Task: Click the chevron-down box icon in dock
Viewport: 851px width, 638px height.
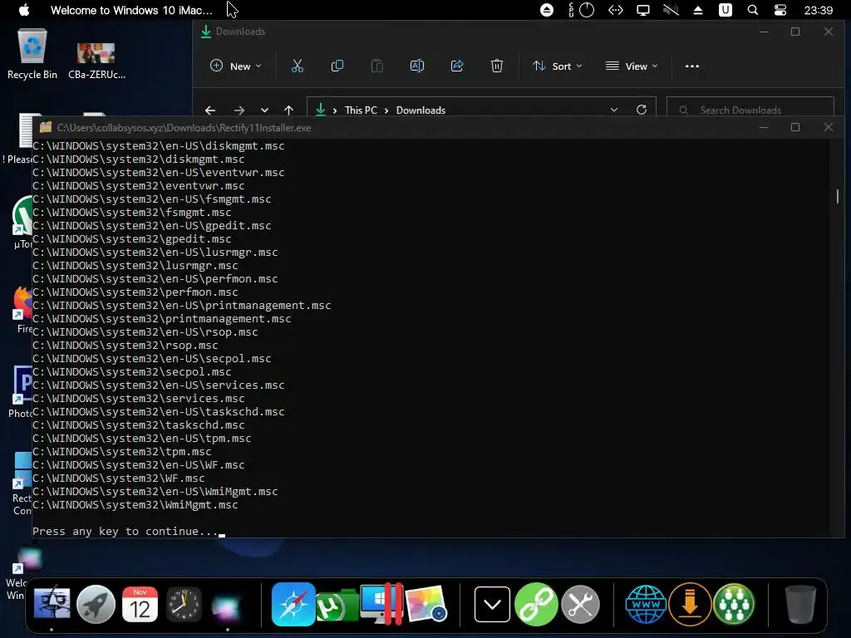Action: tap(492, 604)
